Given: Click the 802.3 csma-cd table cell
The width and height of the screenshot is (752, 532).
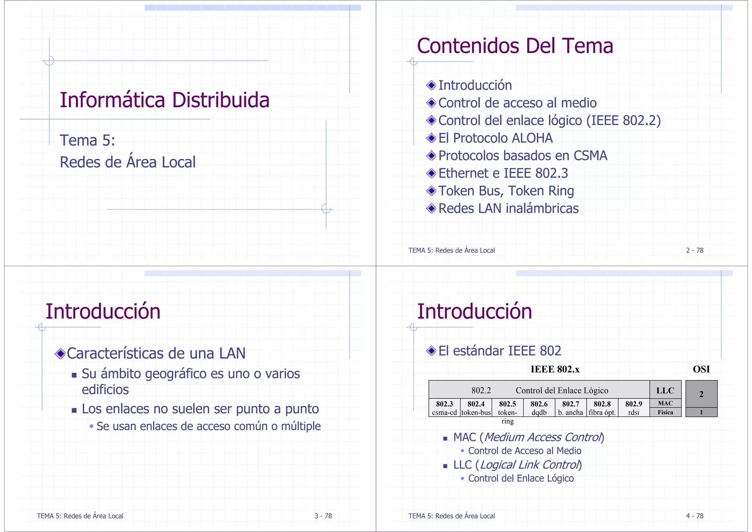Looking at the screenshot, I should click(444, 408).
